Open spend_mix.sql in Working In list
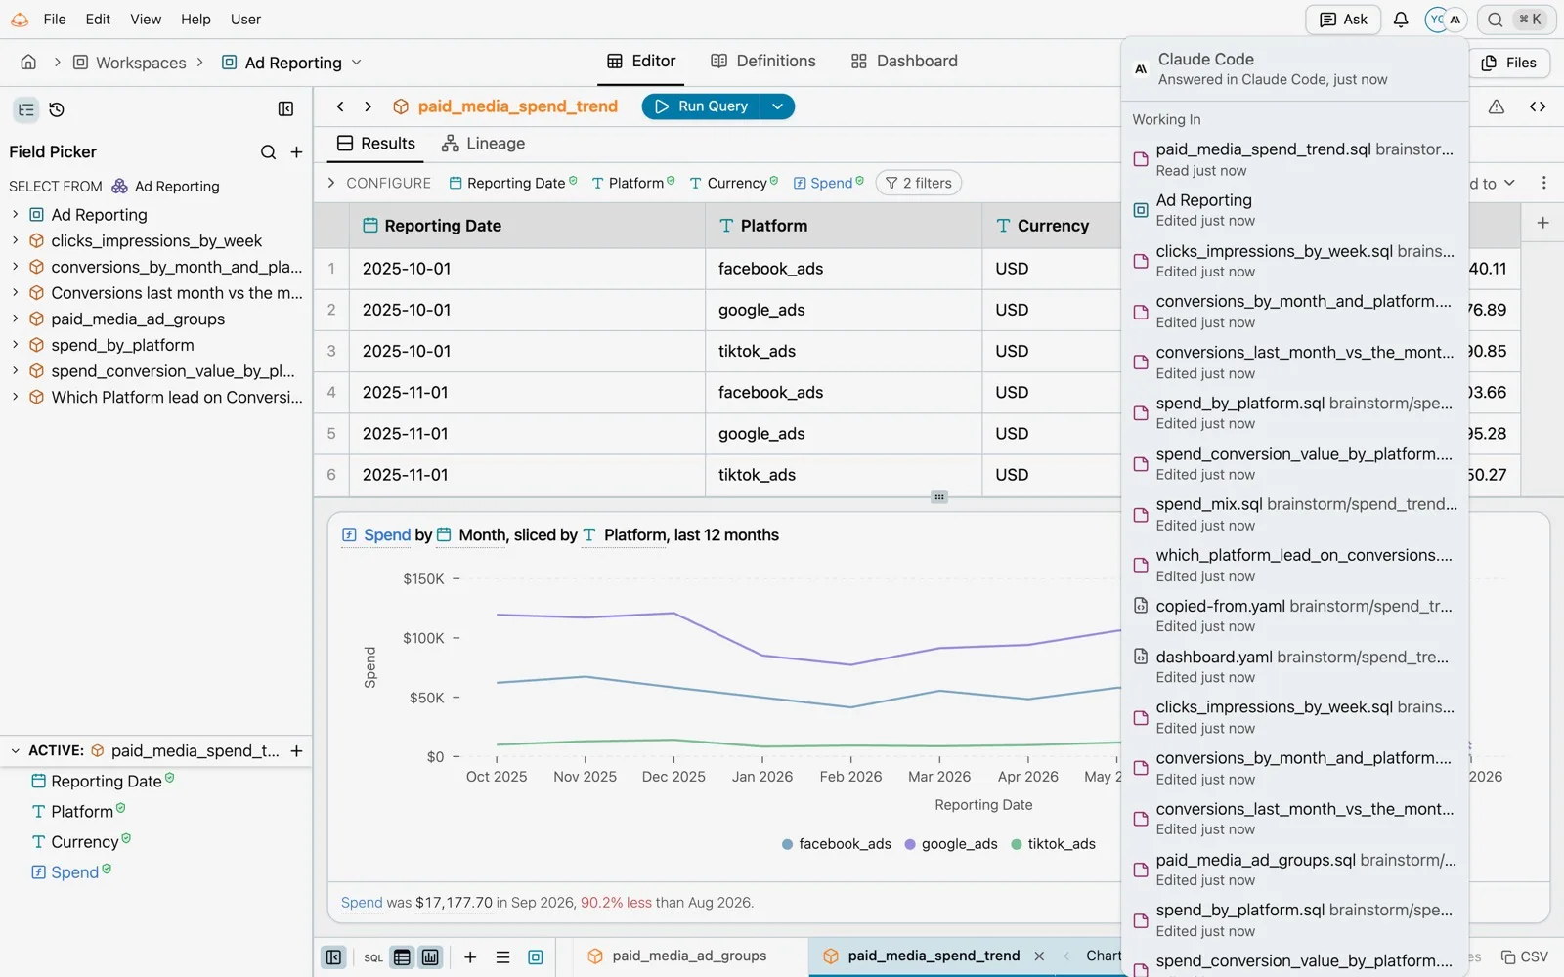The width and height of the screenshot is (1564, 977). pyautogui.click(x=1295, y=514)
